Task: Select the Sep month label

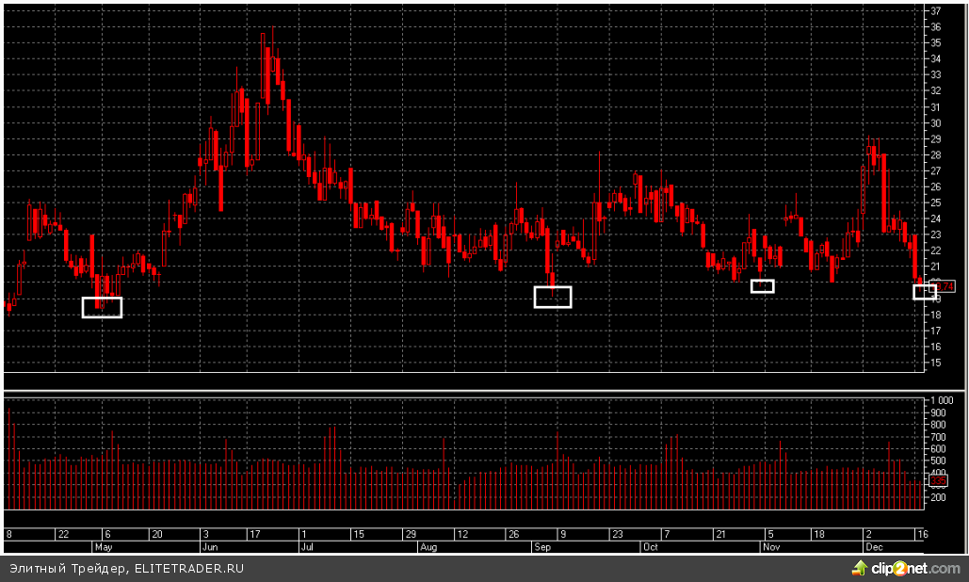Action: 546,546
